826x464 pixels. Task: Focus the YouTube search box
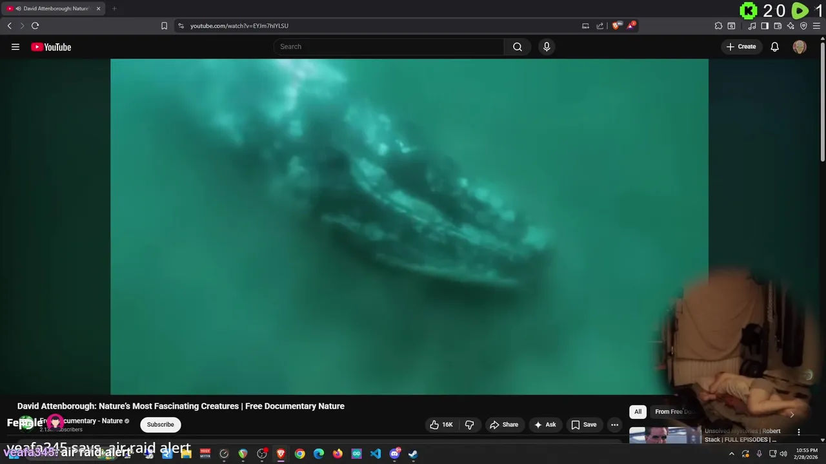tap(389, 46)
